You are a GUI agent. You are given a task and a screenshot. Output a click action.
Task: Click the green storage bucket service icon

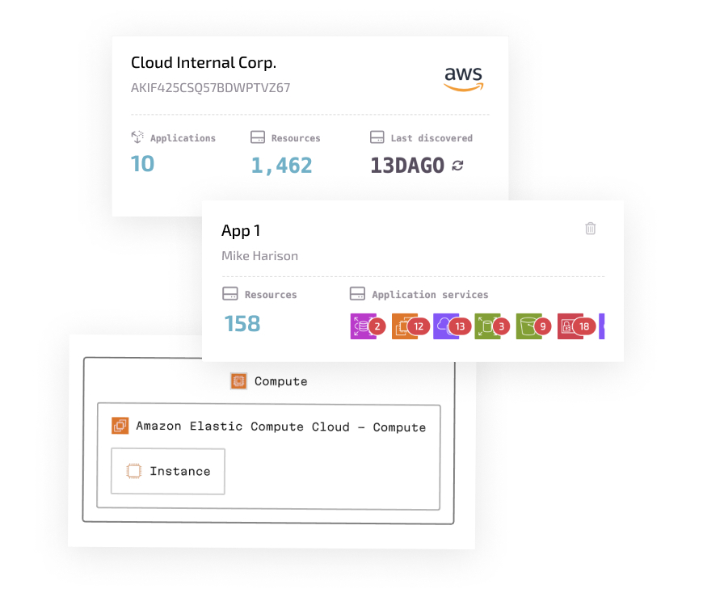[527, 326]
